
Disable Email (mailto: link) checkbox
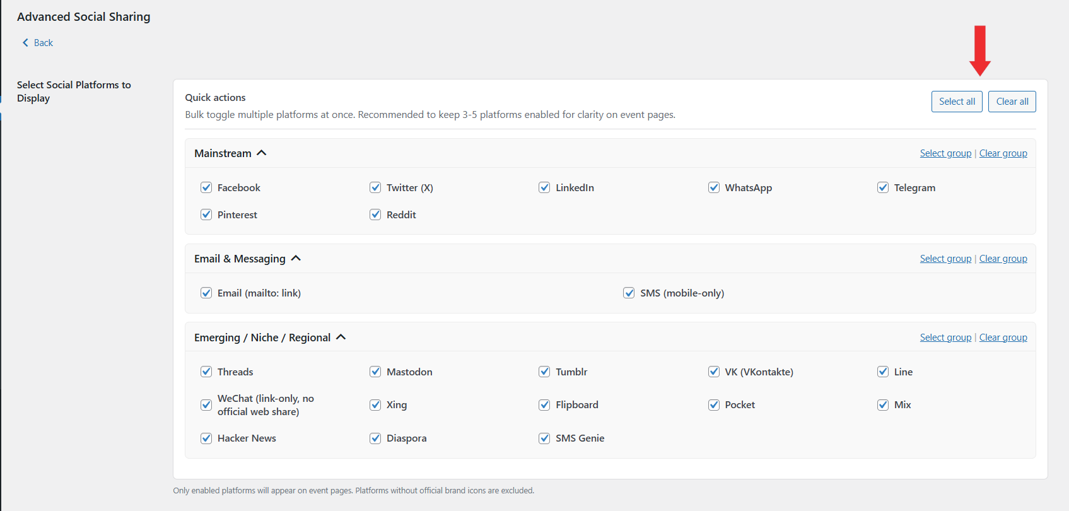pos(206,293)
